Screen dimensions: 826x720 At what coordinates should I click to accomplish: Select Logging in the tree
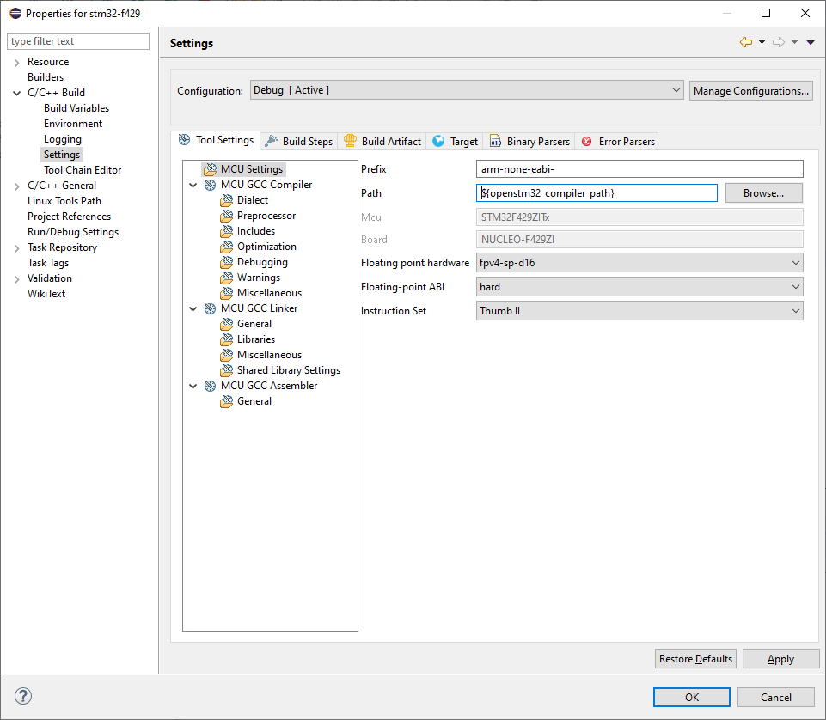63,139
